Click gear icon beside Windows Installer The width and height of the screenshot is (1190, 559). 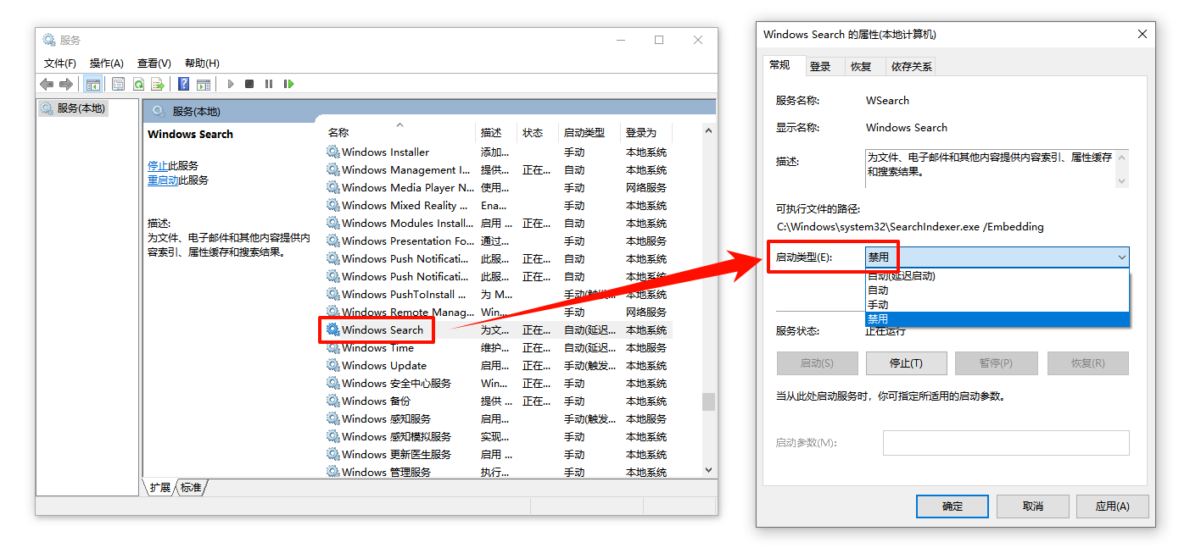[332, 152]
